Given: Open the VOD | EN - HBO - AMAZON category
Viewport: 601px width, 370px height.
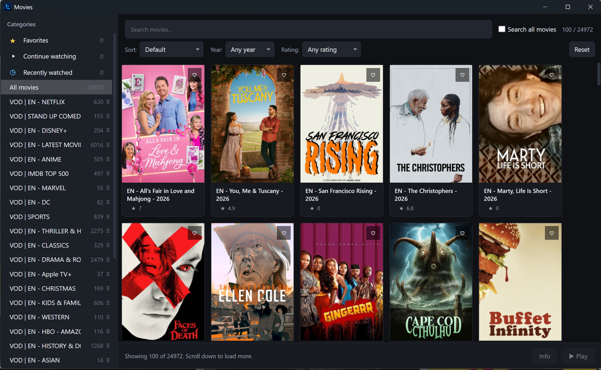Looking at the screenshot, I should pyautogui.click(x=56, y=331).
